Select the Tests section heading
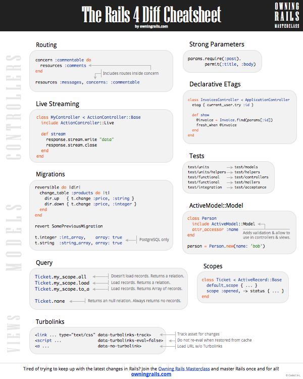This screenshot has width=303, height=379. (x=196, y=156)
